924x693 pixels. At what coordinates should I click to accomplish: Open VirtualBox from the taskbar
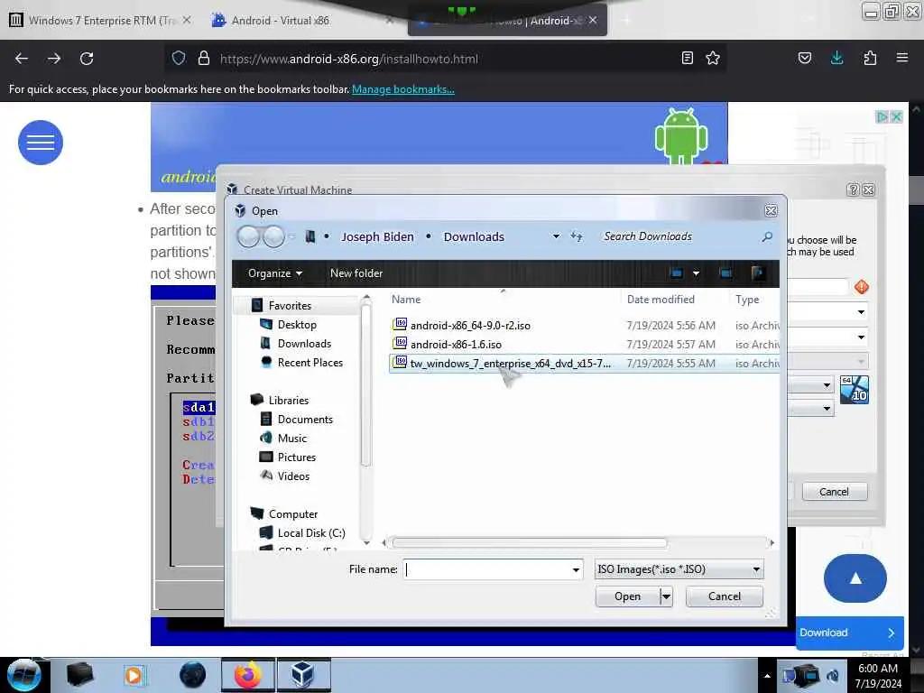(303, 675)
